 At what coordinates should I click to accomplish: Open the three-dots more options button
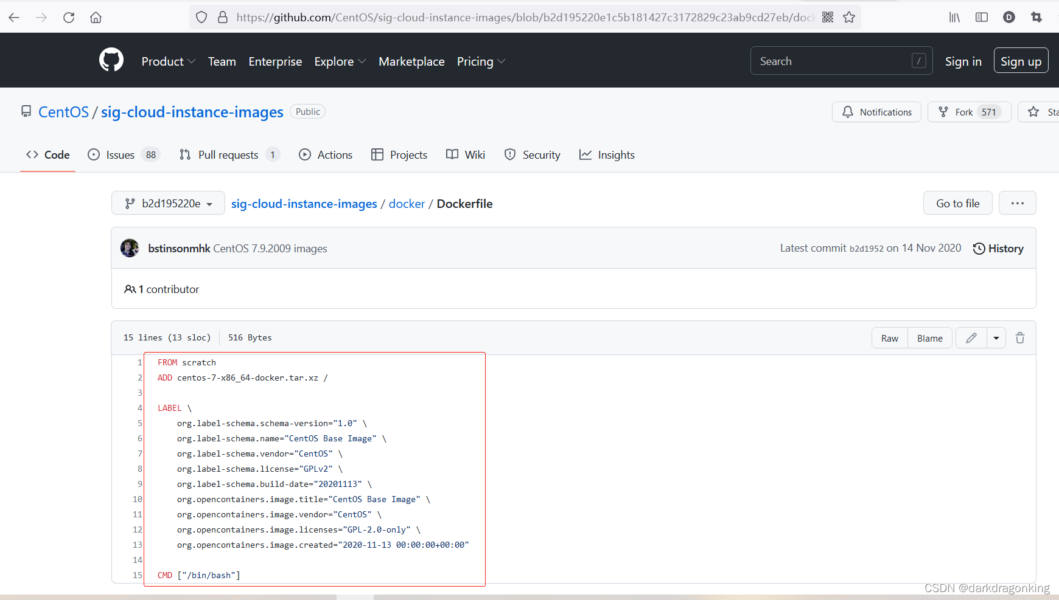point(1018,203)
